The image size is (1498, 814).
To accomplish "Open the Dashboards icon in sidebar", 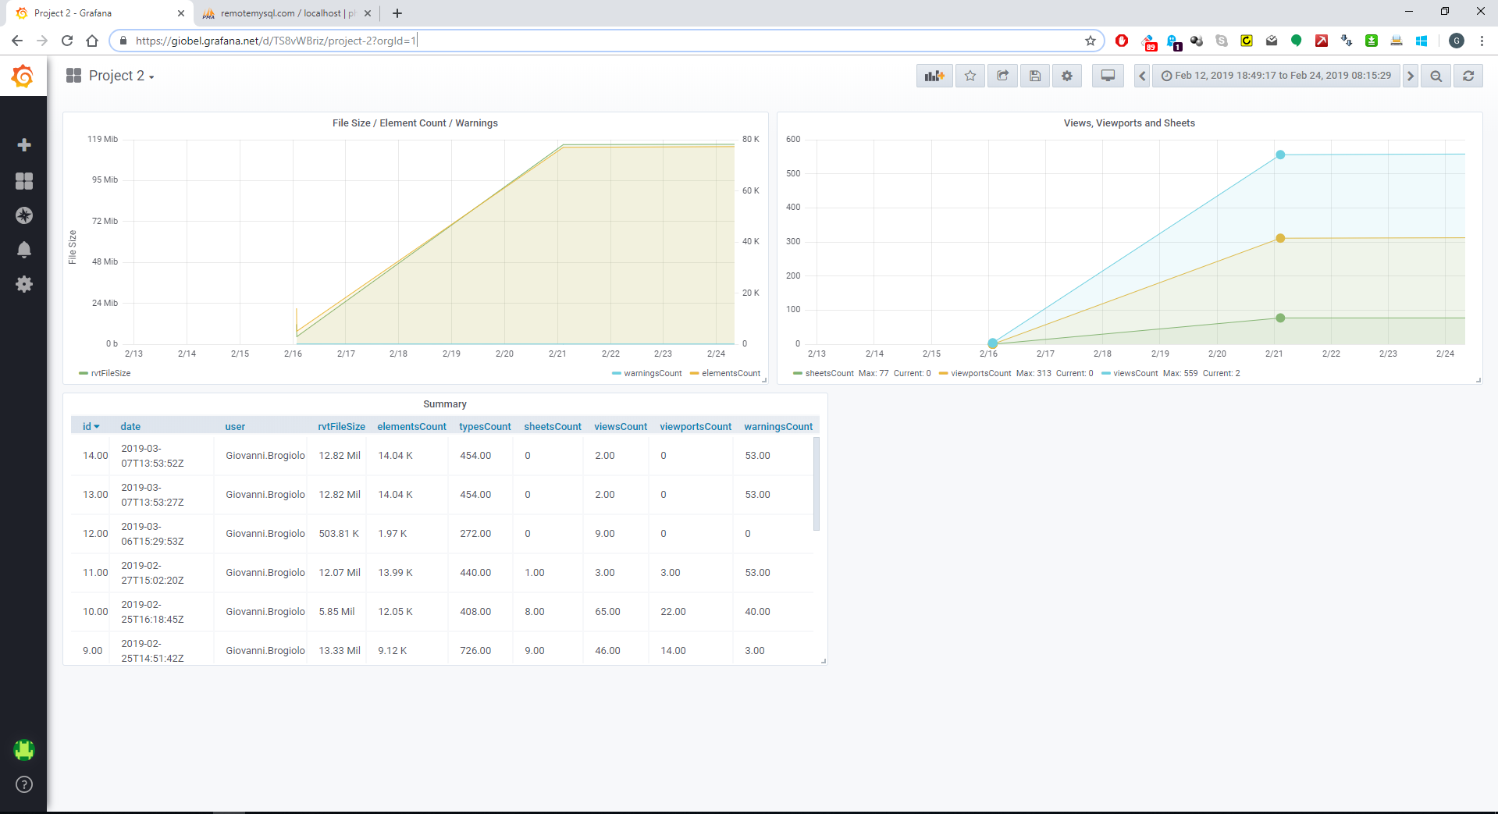I will click(x=24, y=181).
